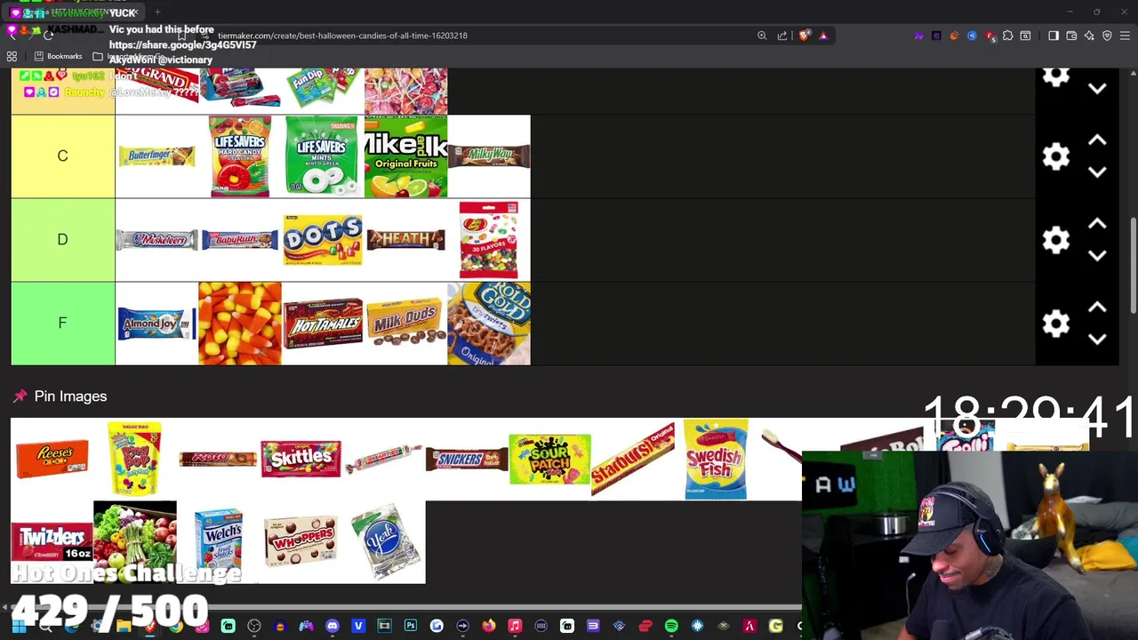Open Spotify from the taskbar
This screenshot has width=1138, height=640.
pyautogui.click(x=671, y=627)
